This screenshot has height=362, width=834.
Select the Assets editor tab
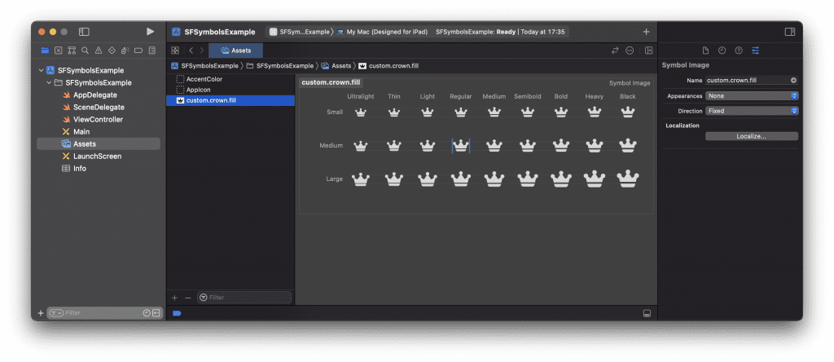235,51
